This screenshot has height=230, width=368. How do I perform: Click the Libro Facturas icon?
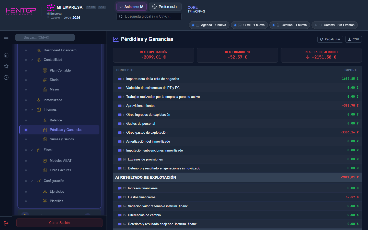[45, 170]
